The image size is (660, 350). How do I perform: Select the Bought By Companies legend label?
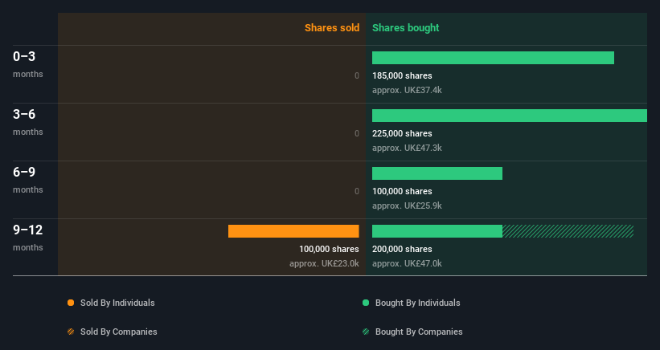(x=419, y=332)
